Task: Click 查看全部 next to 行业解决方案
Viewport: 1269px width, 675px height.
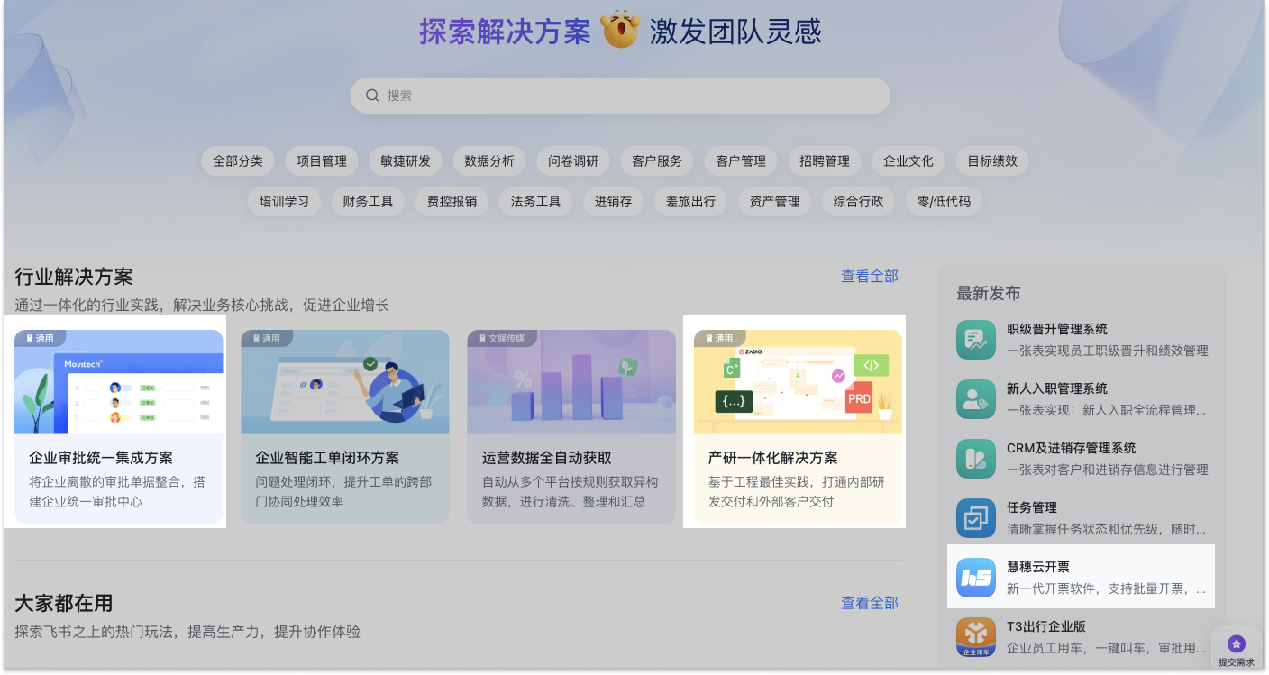Action: pyautogui.click(x=869, y=276)
